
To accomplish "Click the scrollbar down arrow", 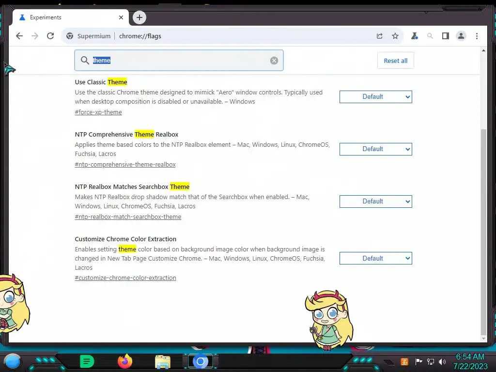I will click(483, 339).
